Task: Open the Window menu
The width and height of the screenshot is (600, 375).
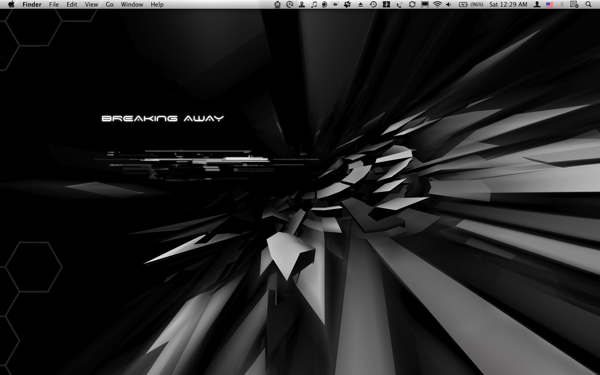Action: click(132, 5)
